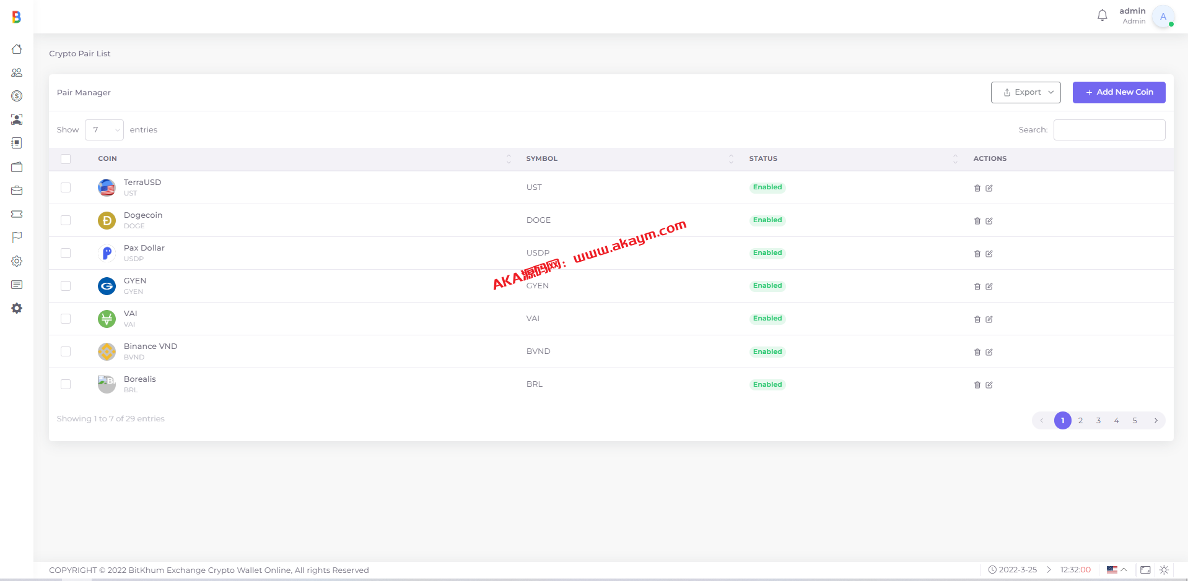Image resolution: width=1188 pixels, height=581 pixels.
Task: Toggle the sun theme icon in footer
Action: pos(1164,570)
